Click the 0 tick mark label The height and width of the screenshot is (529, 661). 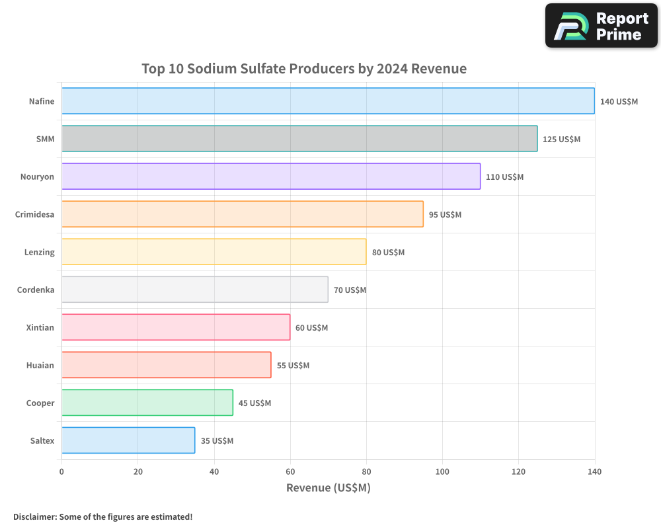click(61, 471)
